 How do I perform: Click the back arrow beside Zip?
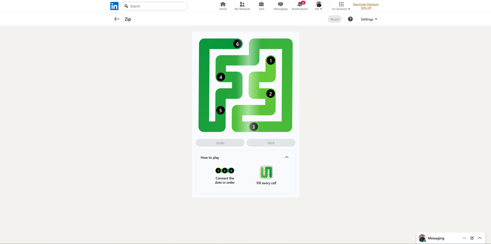point(117,19)
